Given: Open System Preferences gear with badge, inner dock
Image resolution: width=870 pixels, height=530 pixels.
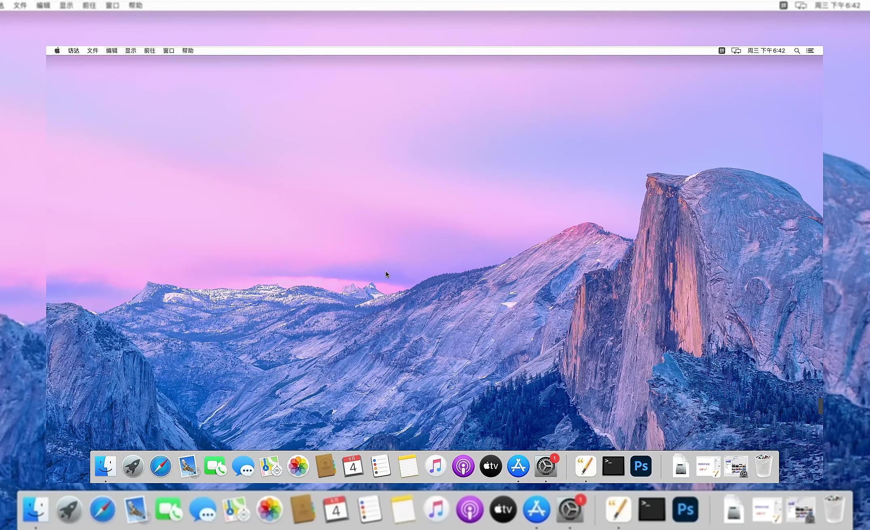Looking at the screenshot, I should point(546,466).
